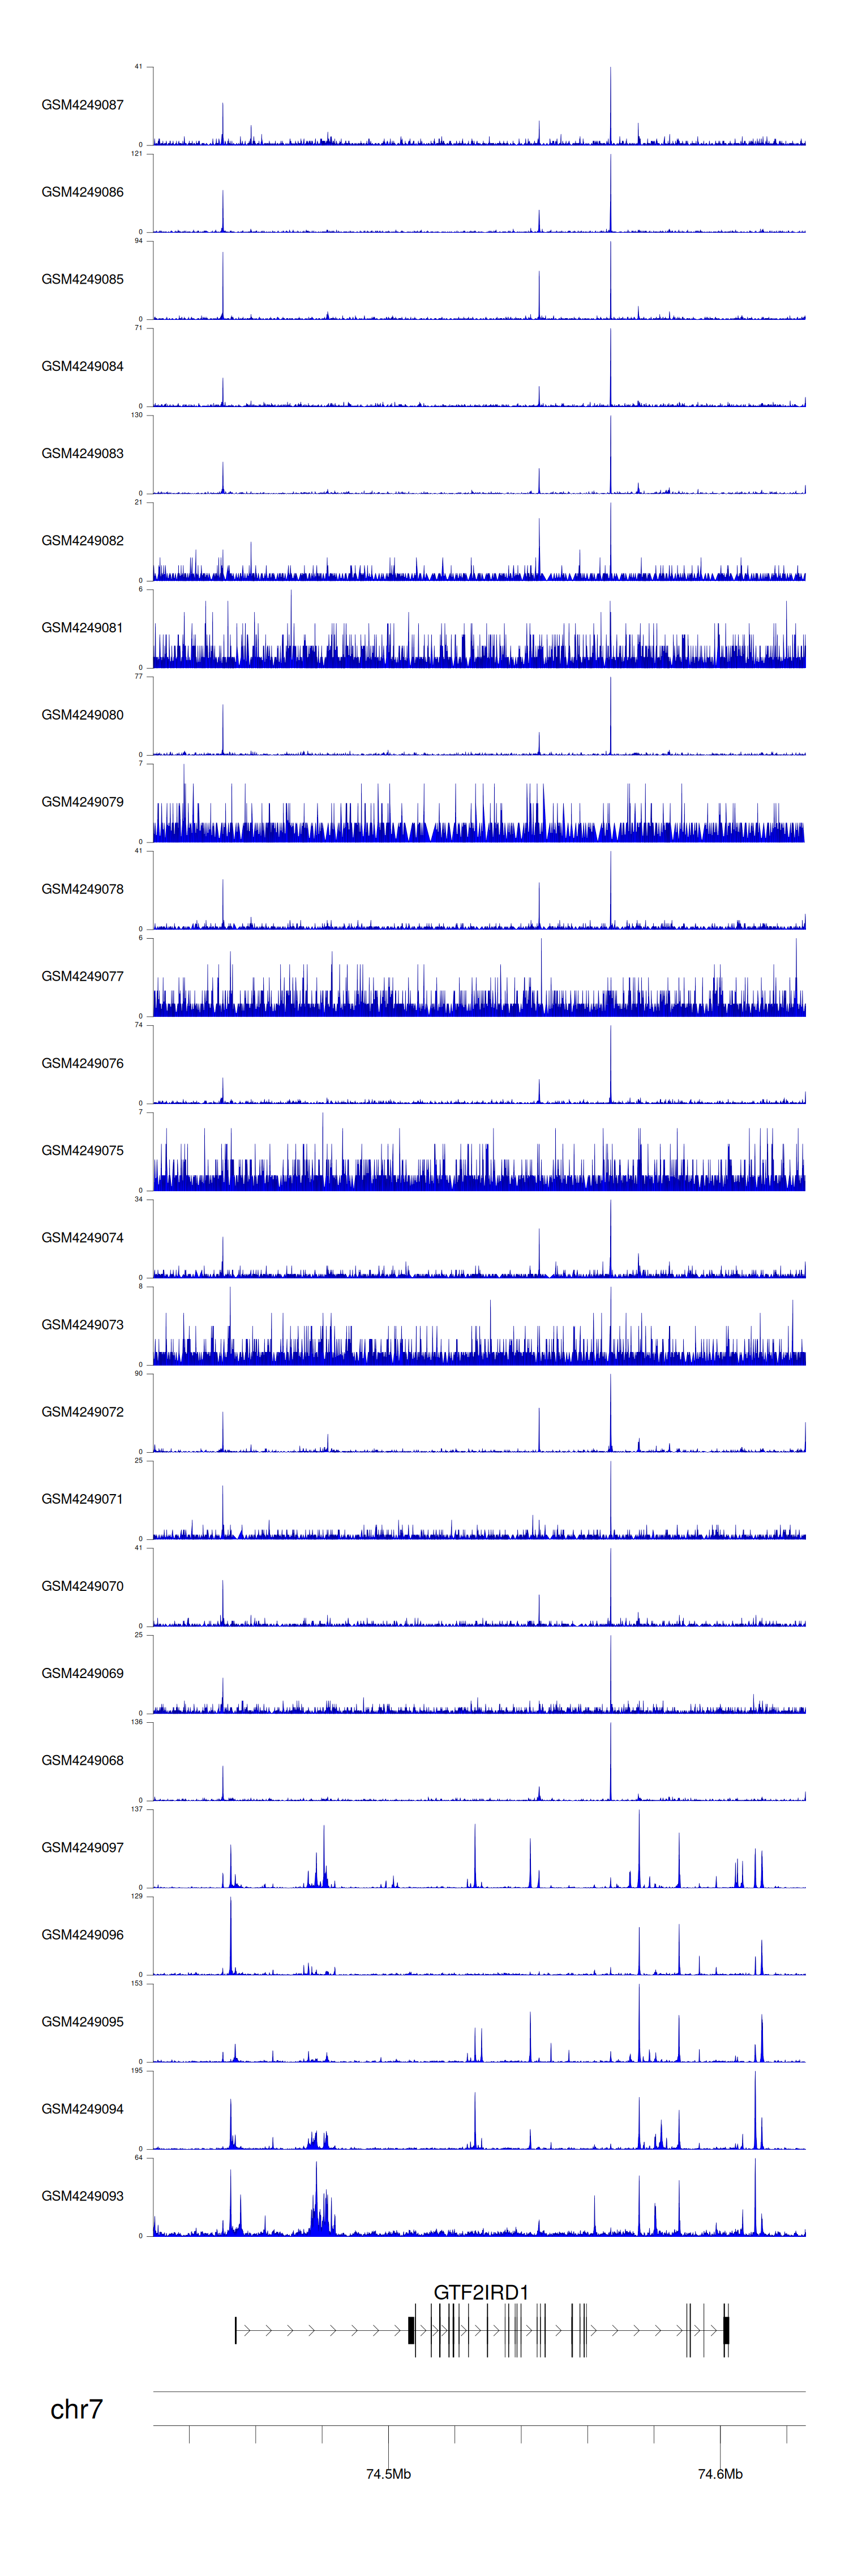Select the GSM4249086 track label

pyautogui.click(x=82, y=192)
